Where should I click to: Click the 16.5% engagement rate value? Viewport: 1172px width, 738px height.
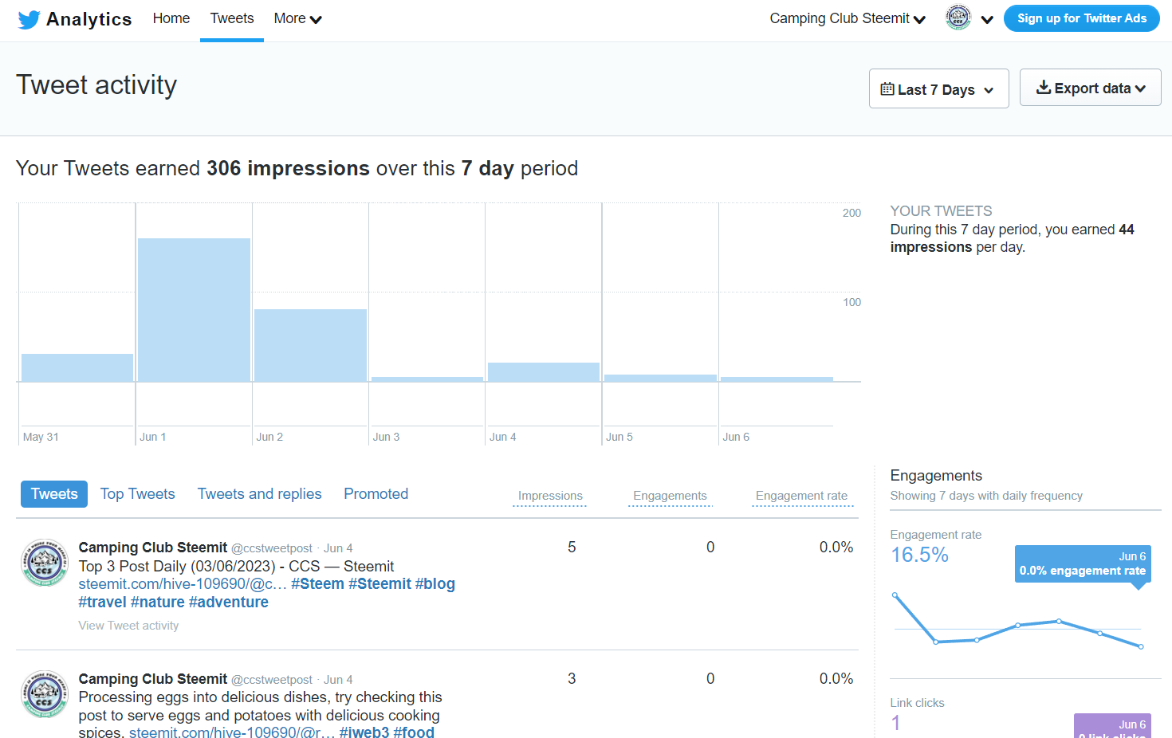coord(919,555)
